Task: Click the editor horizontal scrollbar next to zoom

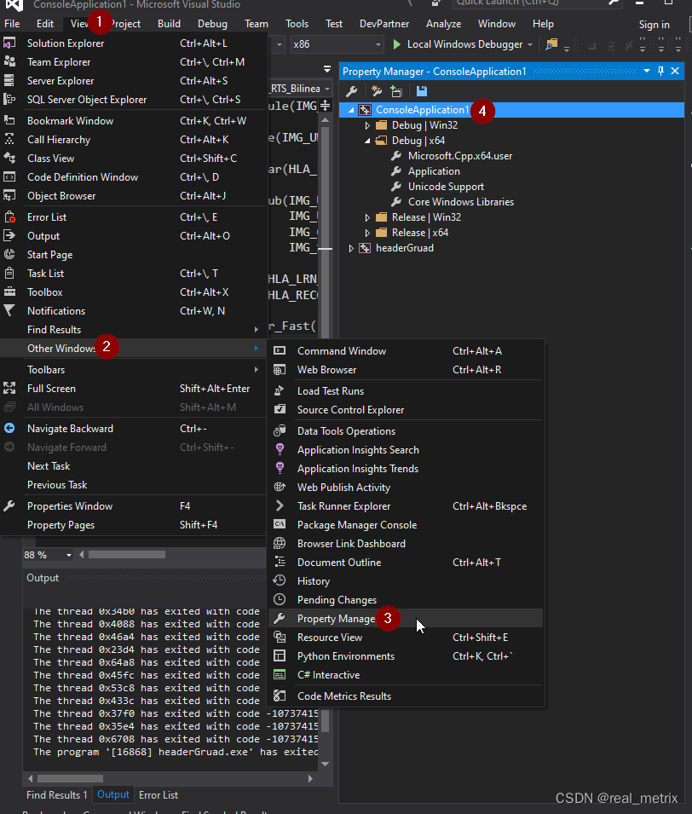Action: click(127, 555)
